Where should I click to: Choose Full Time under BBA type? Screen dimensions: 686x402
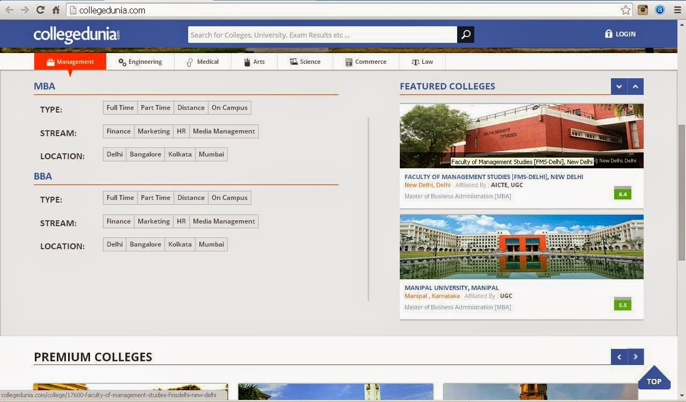coord(120,198)
